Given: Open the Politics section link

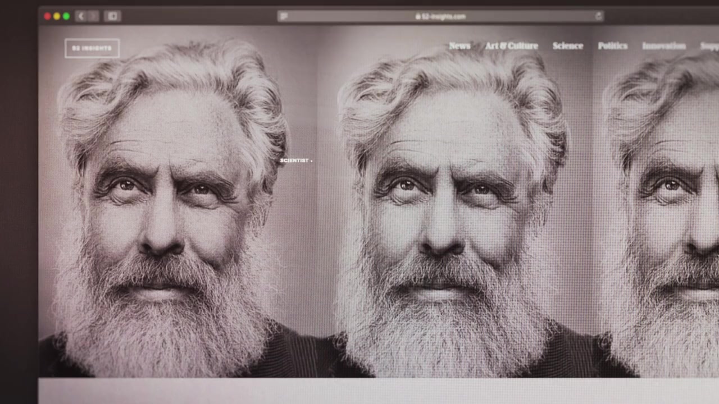Looking at the screenshot, I should point(612,46).
